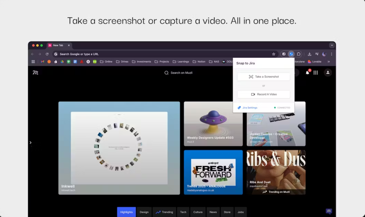Open the Chrome three-dot menu
Viewport: 365px width, 217px height.
click(331, 54)
